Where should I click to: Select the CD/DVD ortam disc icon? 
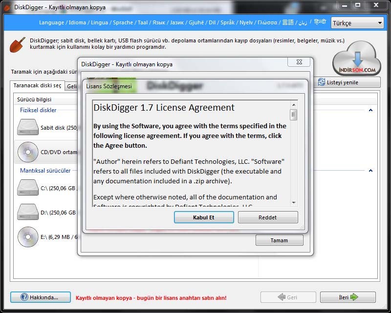tap(28, 152)
